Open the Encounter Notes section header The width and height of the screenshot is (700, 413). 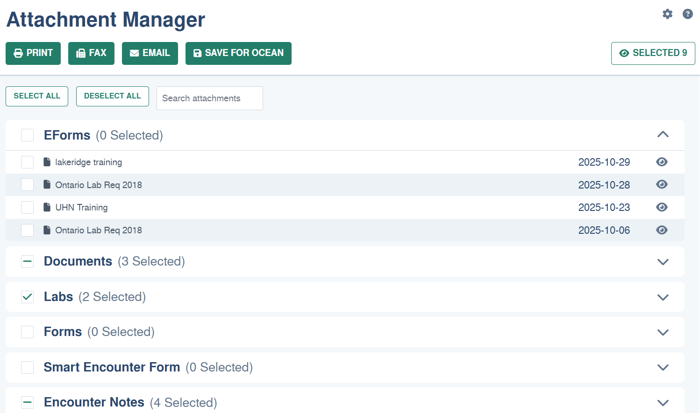345,400
